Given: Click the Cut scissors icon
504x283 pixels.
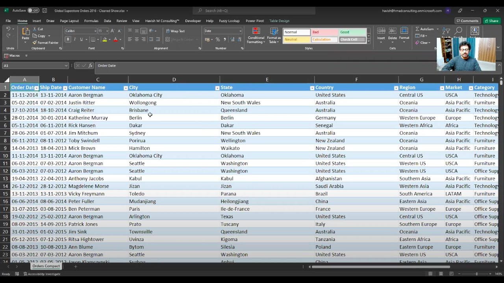Looking at the screenshot, I should 35,29.
